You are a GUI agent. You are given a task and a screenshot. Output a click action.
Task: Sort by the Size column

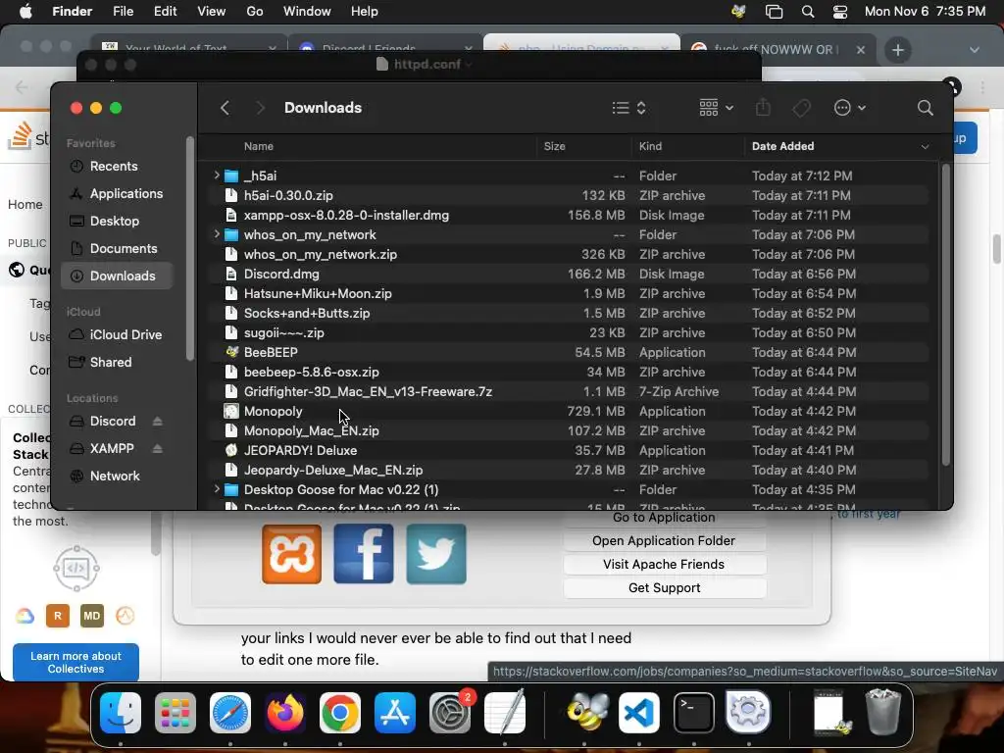pos(555,147)
